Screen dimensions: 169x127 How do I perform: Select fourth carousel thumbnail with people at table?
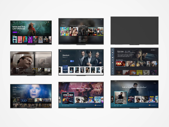coord(92,31)
